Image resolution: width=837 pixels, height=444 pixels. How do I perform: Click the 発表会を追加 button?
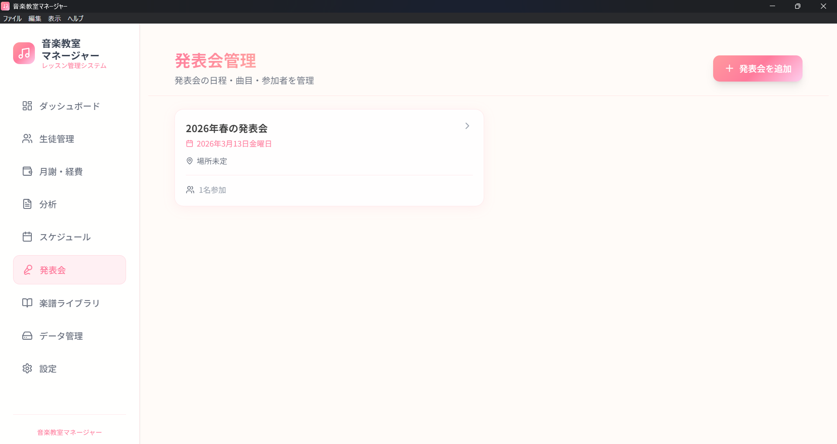(757, 68)
